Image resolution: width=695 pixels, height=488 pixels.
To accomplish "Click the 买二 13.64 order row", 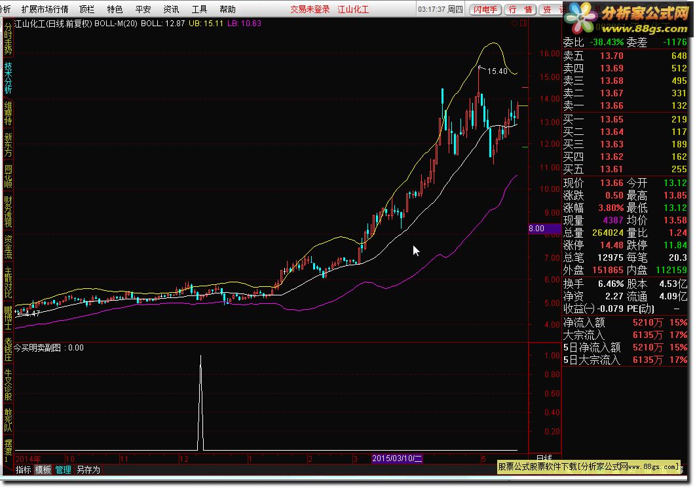I will point(624,132).
